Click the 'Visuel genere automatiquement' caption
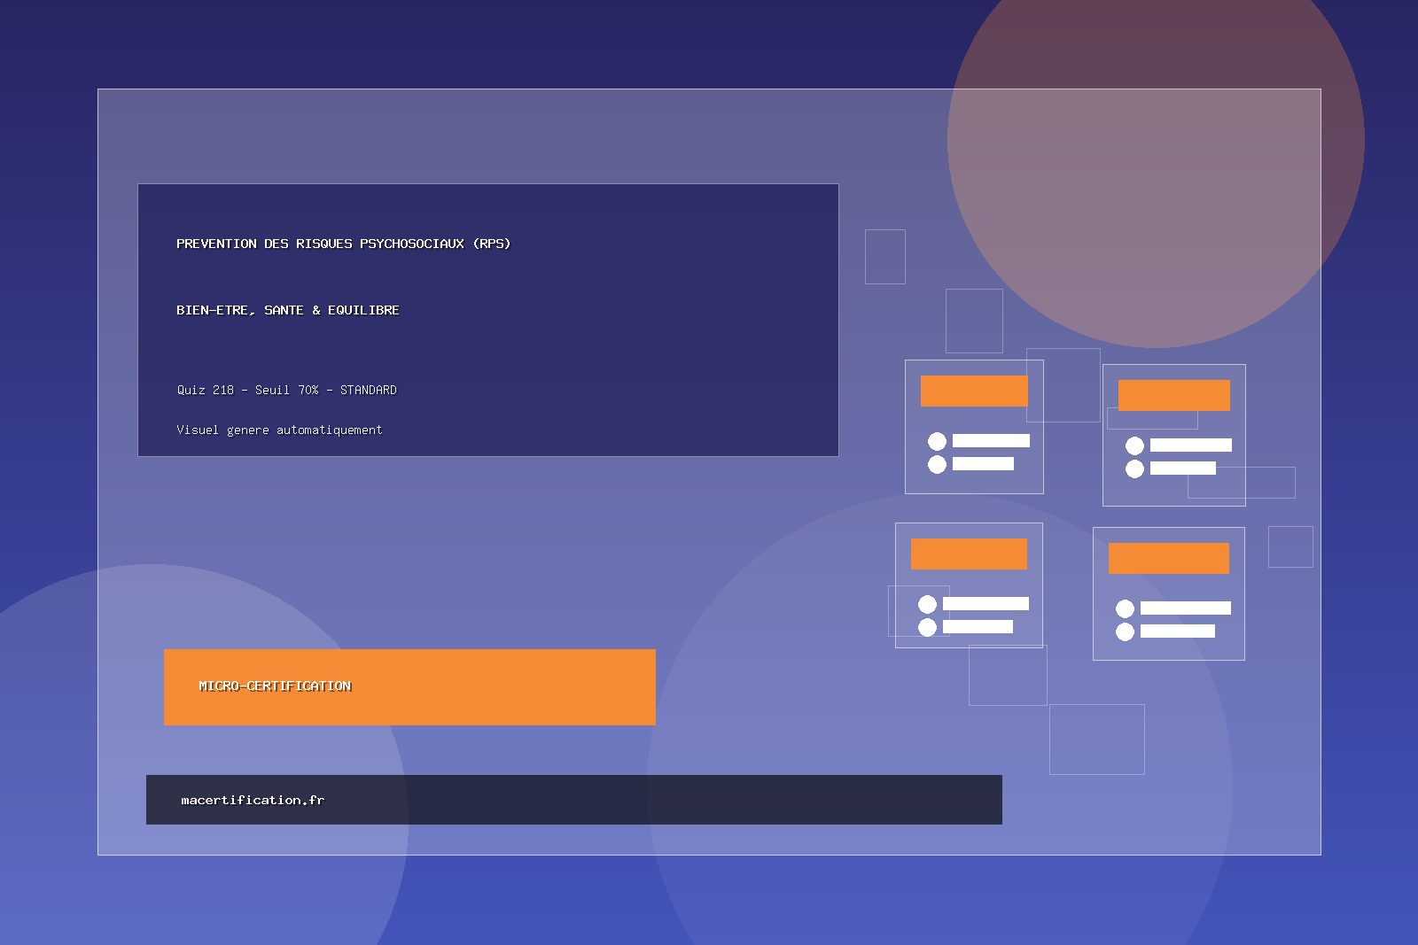The height and width of the screenshot is (945, 1418). coord(279,430)
